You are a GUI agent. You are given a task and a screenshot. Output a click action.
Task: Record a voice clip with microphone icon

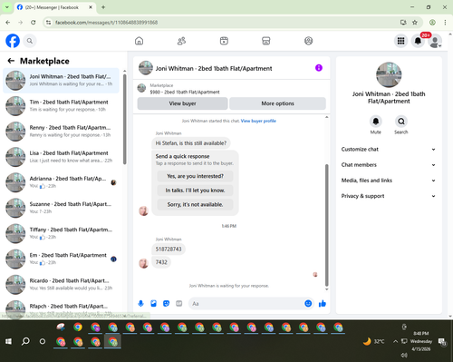pyautogui.click(x=140, y=303)
